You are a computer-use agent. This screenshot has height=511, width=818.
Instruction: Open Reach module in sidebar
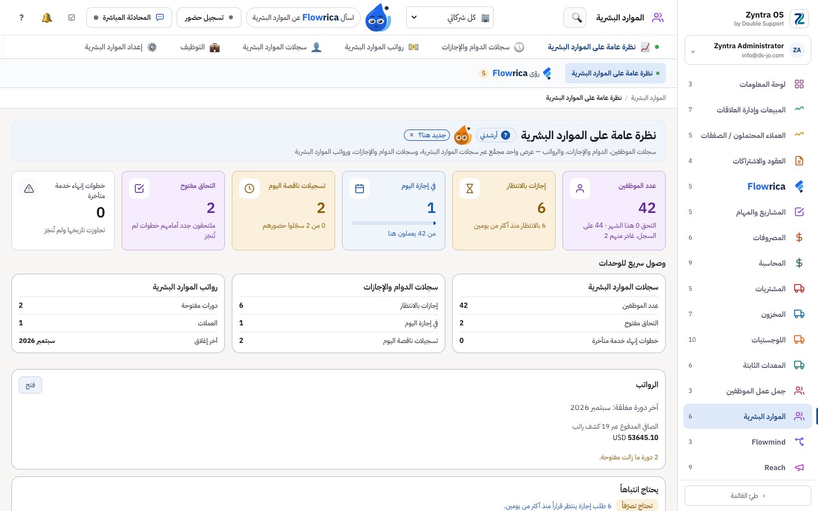click(748, 467)
